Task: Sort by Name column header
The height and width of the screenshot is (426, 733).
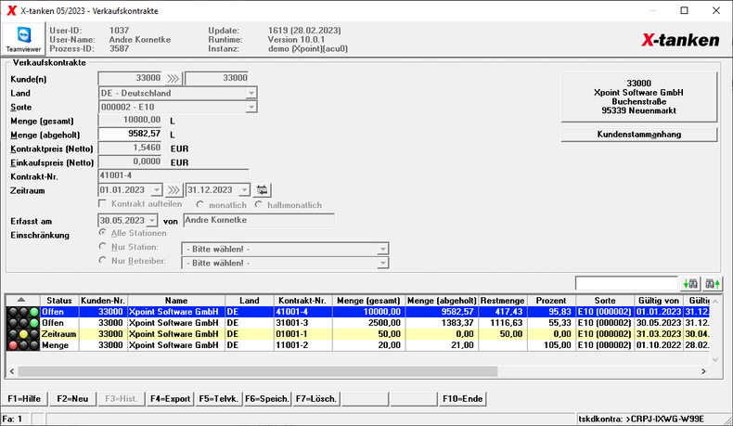Action: click(x=176, y=300)
